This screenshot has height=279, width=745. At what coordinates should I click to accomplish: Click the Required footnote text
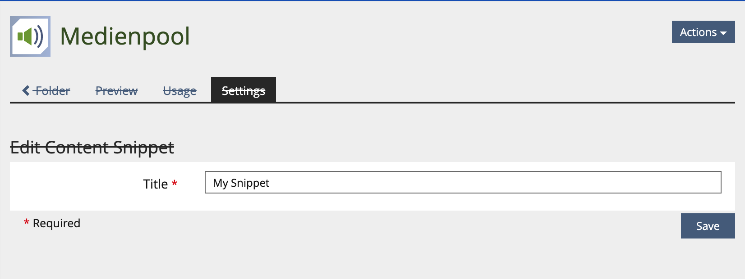[x=56, y=223]
